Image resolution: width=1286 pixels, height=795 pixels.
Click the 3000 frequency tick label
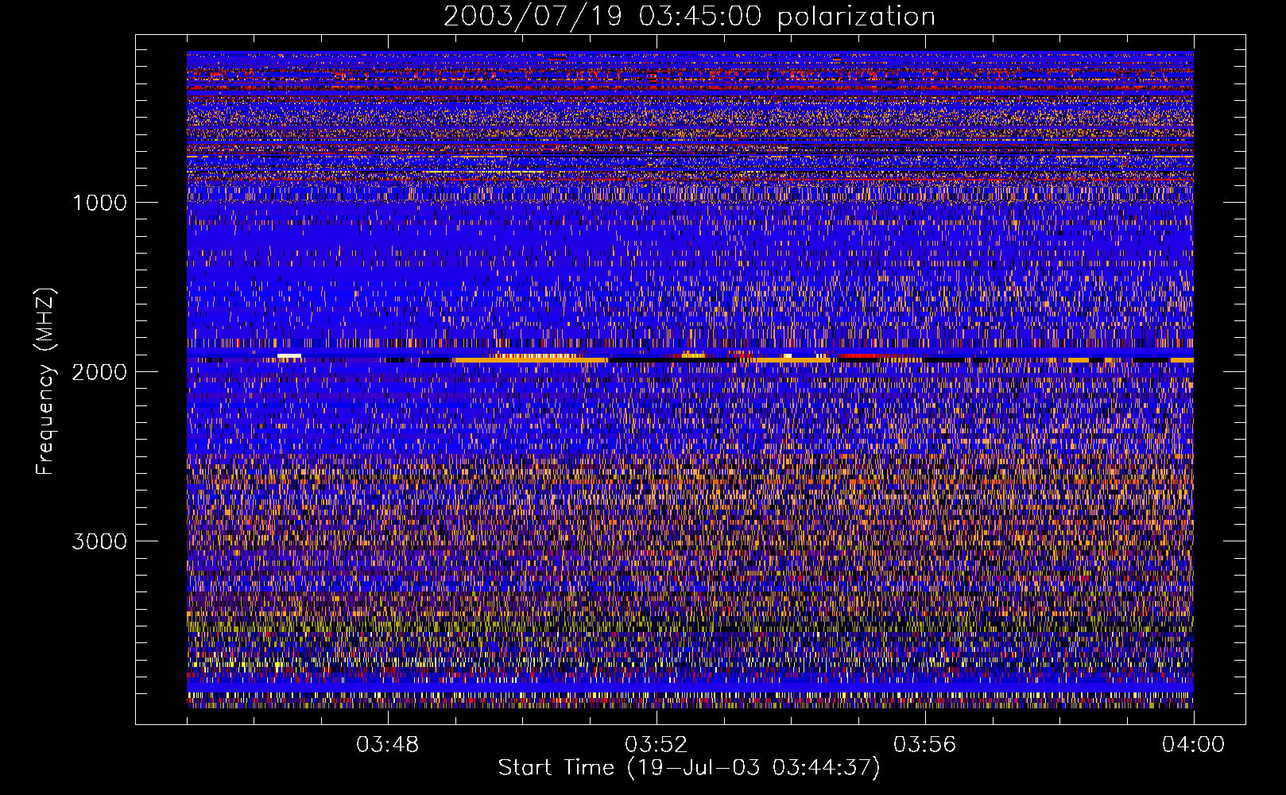click(99, 541)
